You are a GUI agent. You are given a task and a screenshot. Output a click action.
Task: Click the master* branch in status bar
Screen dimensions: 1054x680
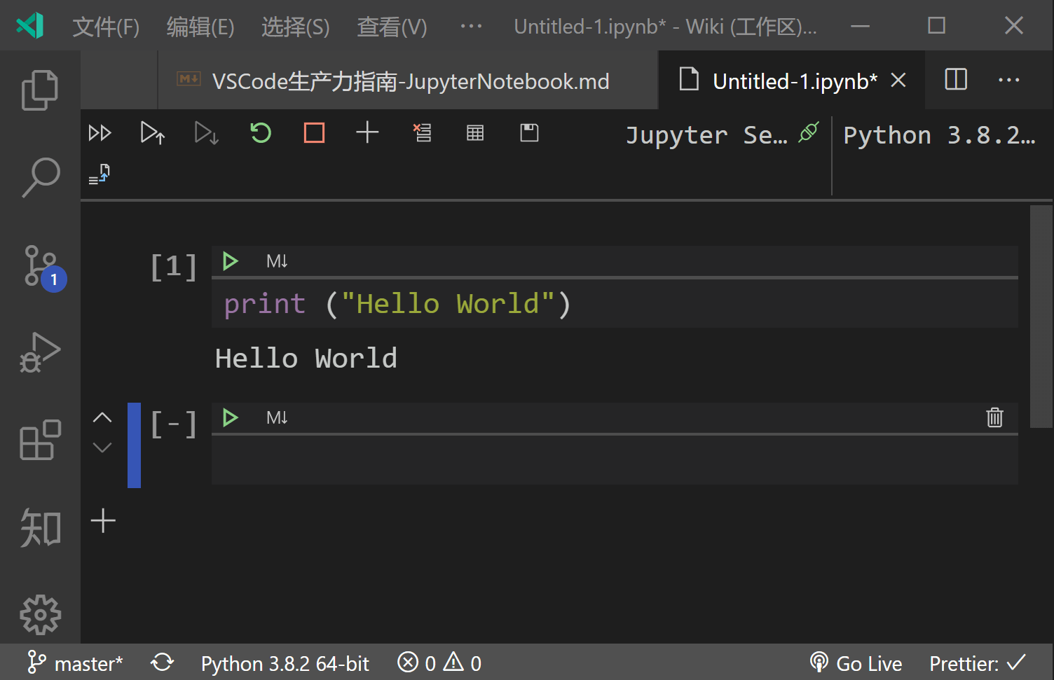tap(76, 662)
